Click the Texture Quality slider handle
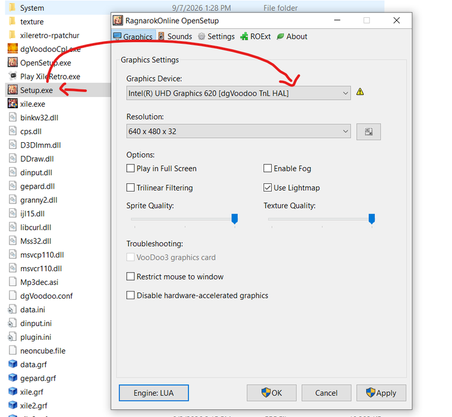Viewport: 452px width, 417px height. point(372,218)
